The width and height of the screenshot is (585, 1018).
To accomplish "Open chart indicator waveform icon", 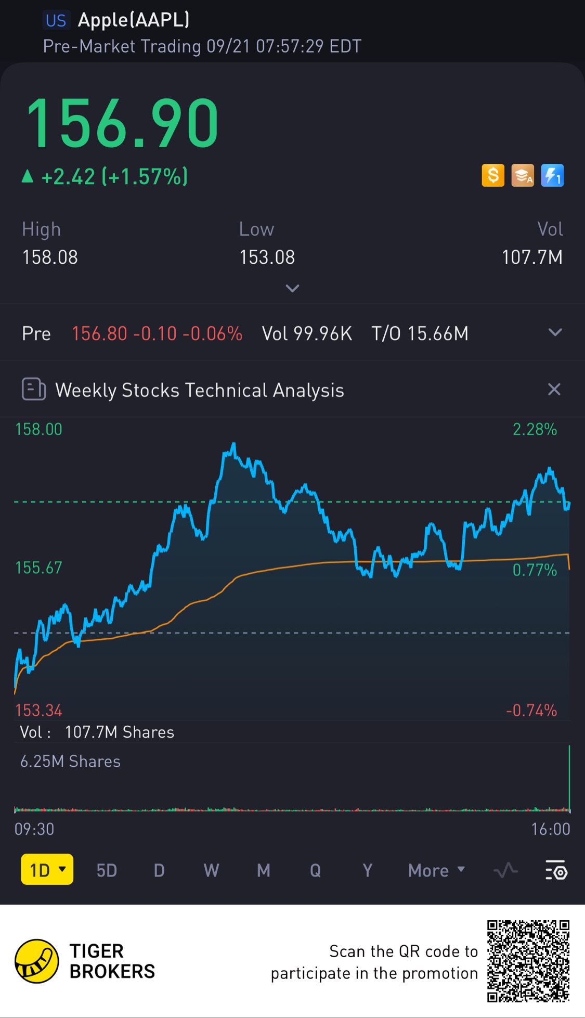I will [x=505, y=870].
